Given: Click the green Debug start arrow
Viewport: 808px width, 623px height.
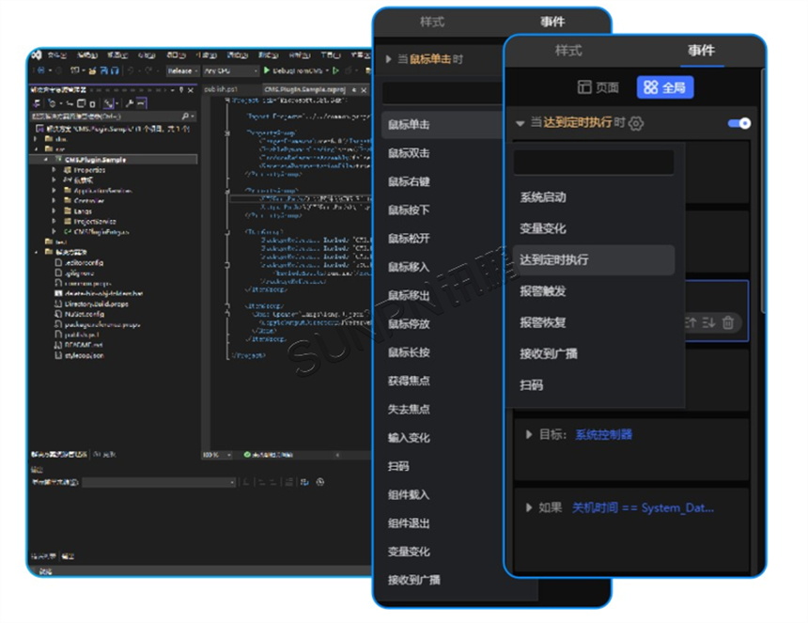Looking at the screenshot, I should (x=267, y=70).
